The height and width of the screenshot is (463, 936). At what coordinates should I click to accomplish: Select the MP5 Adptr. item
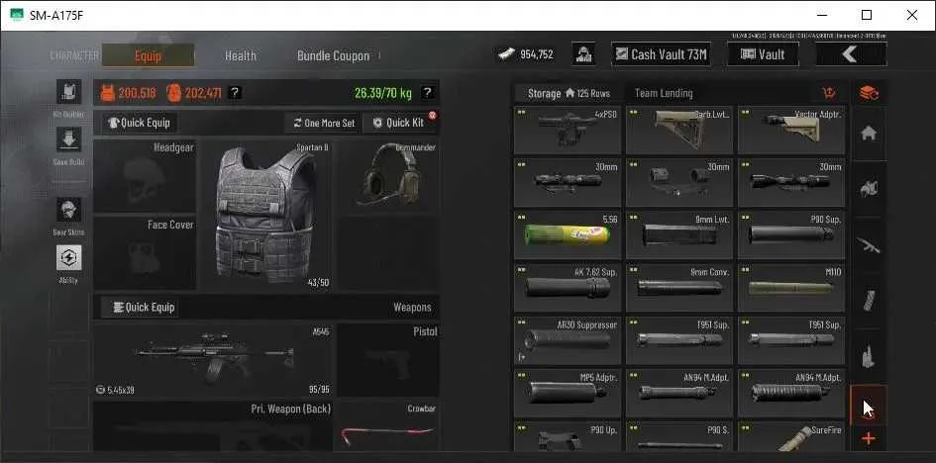[568, 393]
